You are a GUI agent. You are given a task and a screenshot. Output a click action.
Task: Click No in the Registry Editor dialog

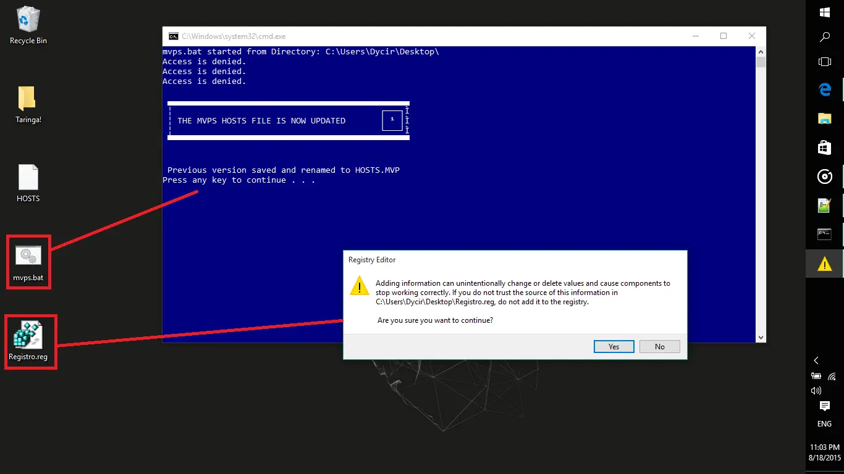pos(660,346)
